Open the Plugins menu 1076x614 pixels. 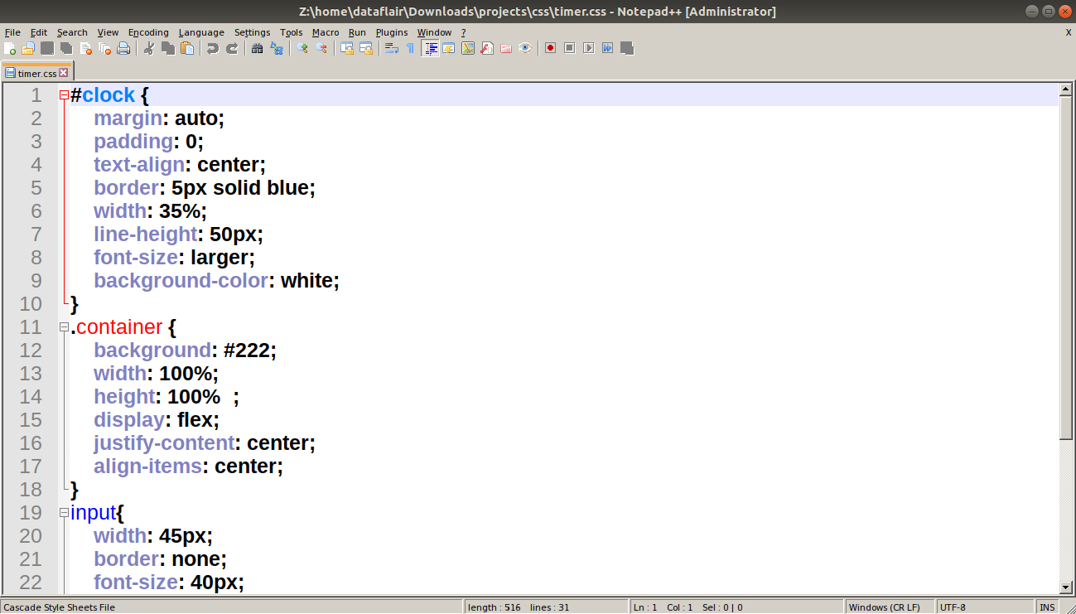392,32
